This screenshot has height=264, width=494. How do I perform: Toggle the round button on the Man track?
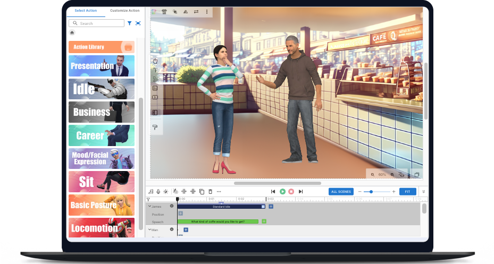coord(172,229)
